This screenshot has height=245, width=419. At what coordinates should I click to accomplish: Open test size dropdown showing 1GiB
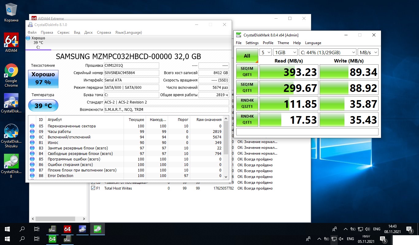285,52
